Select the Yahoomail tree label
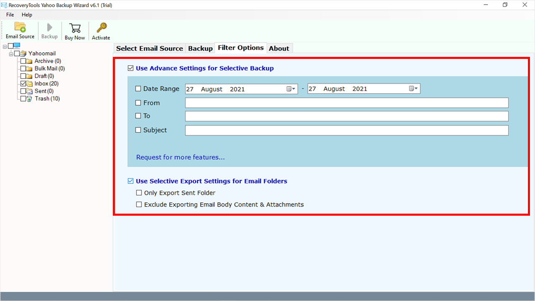Image resolution: width=535 pixels, height=301 pixels. [x=42, y=54]
